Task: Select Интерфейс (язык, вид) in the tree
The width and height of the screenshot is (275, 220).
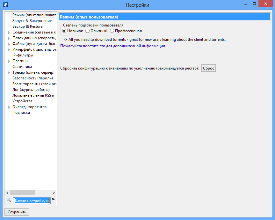Action: pos(34,49)
